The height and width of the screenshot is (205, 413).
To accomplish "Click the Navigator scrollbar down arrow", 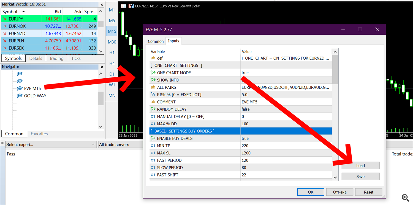I will coord(101,127).
